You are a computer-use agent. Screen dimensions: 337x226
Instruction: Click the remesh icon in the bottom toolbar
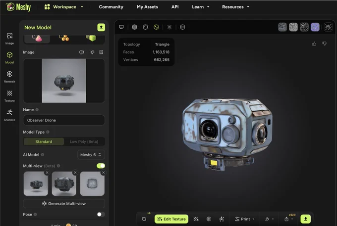209,219
